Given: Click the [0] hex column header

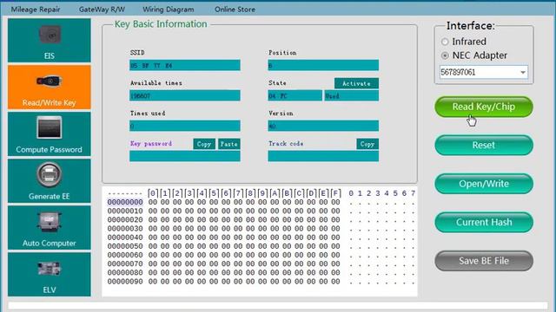Looking at the screenshot, I should [x=153, y=193].
